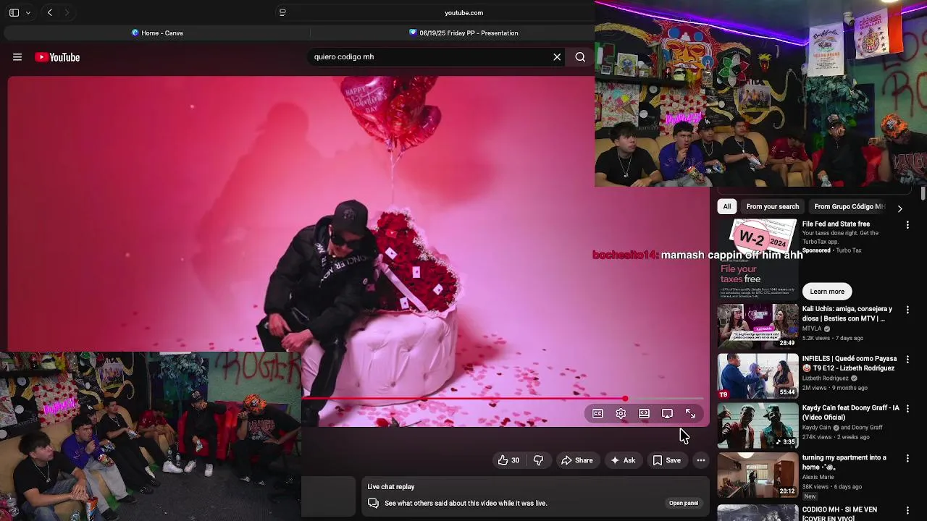The width and height of the screenshot is (927, 521).
Task: Open more actions ellipsis below video
Action: (700, 460)
